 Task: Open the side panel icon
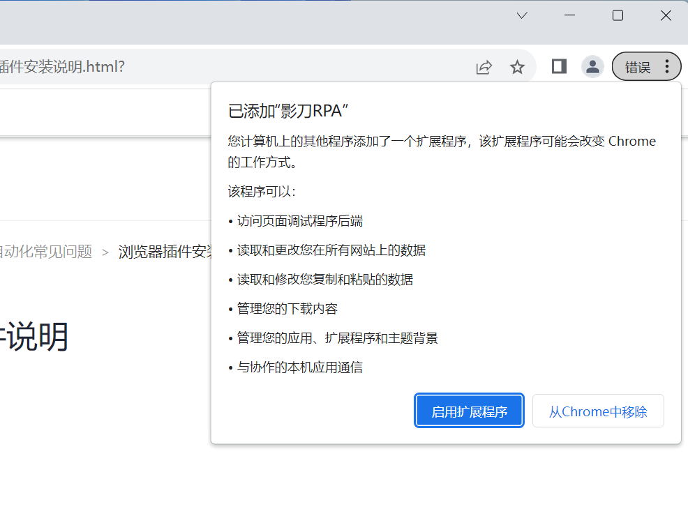(x=559, y=67)
